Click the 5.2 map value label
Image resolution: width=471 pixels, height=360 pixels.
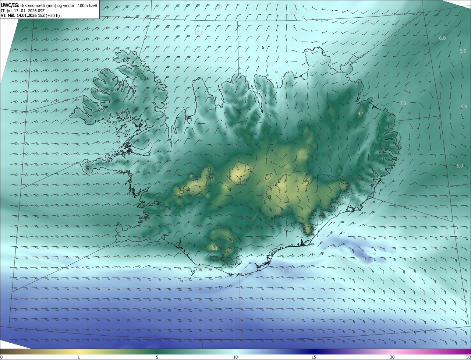87,169
